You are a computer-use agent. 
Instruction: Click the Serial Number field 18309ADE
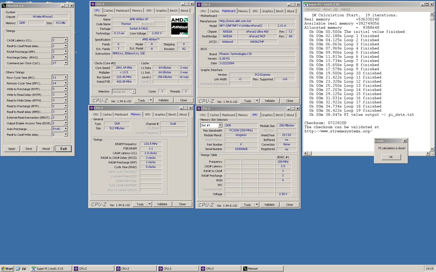241,149
